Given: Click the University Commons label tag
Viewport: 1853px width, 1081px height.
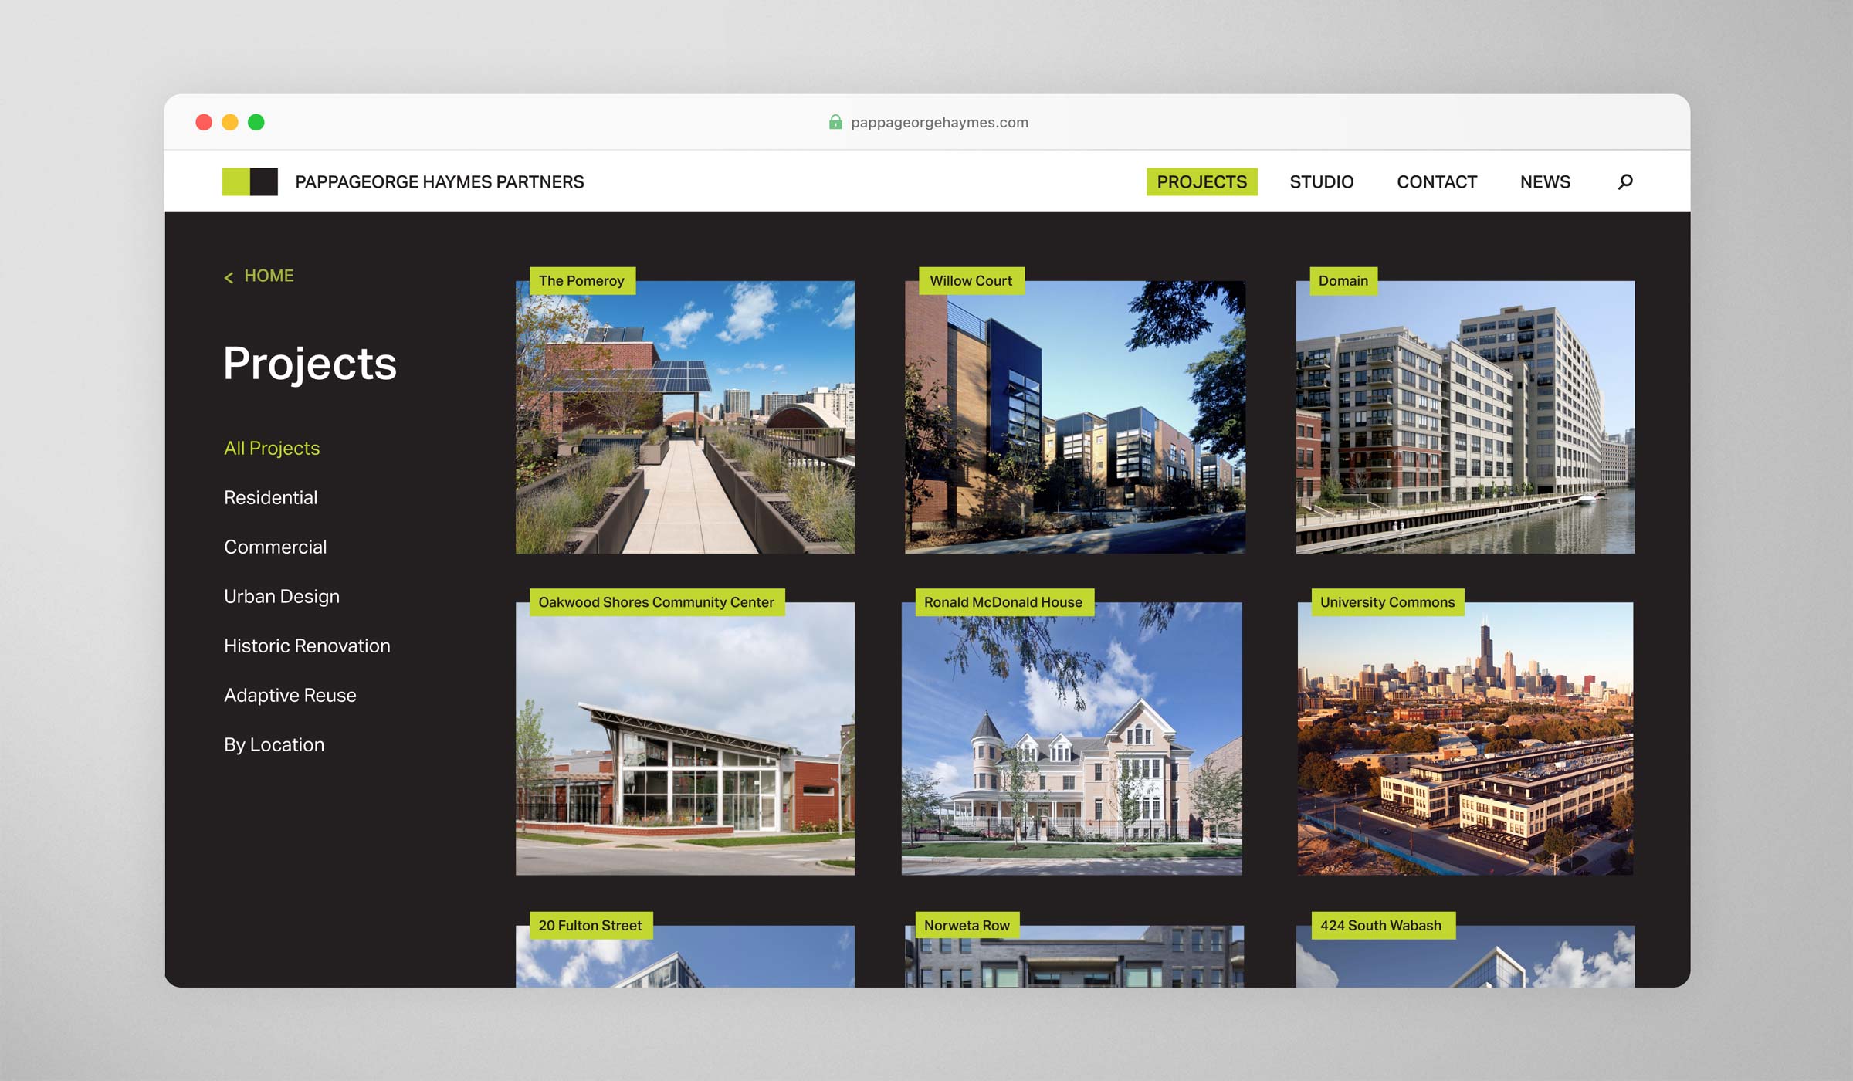Looking at the screenshot, I should click(x=1387, y=601).
